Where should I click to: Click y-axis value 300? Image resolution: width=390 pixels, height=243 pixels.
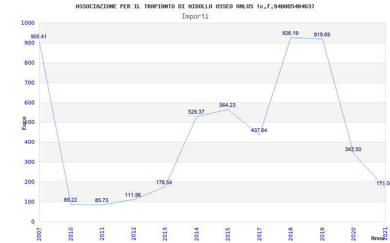coord(30,162)
